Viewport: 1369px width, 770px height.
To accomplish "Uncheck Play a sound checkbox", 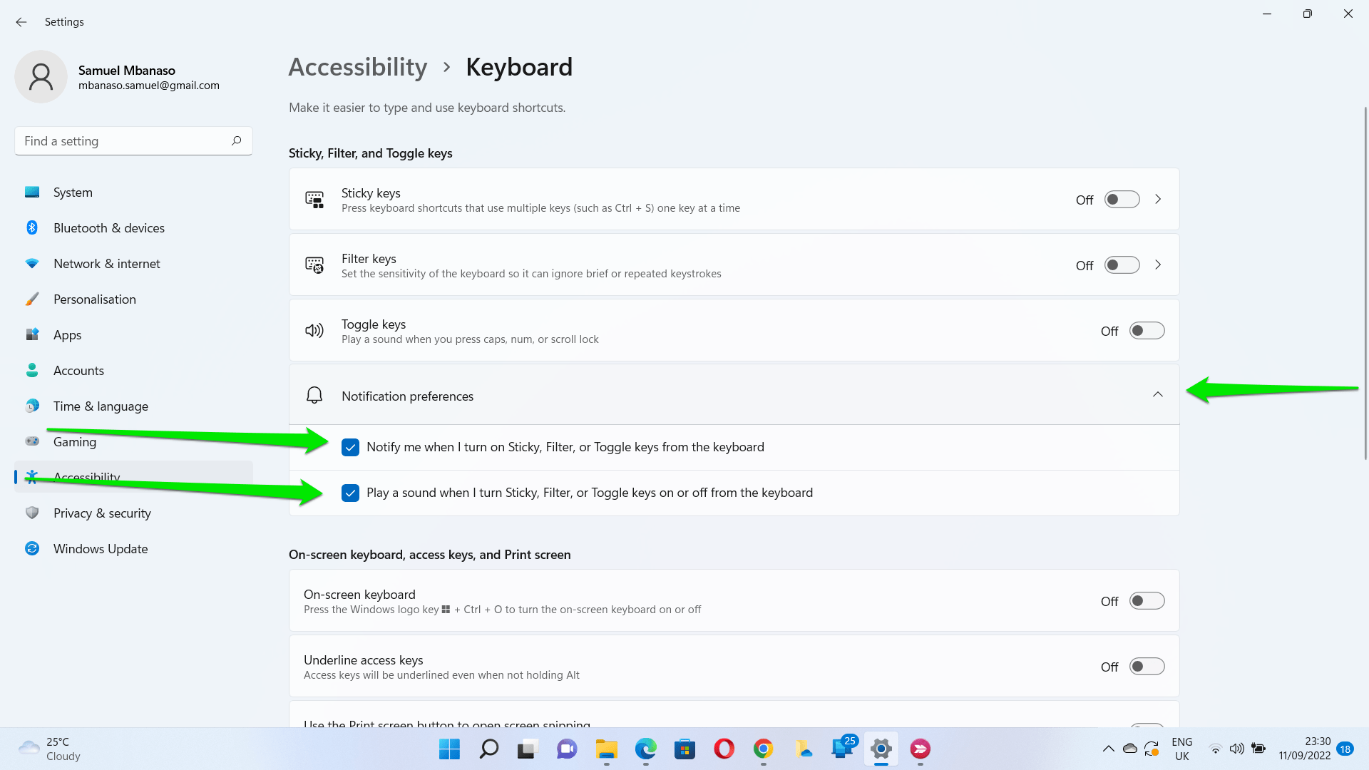I will pos(350,493).
